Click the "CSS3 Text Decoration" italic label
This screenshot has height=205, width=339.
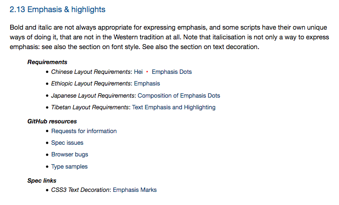(x=80, y=190)
